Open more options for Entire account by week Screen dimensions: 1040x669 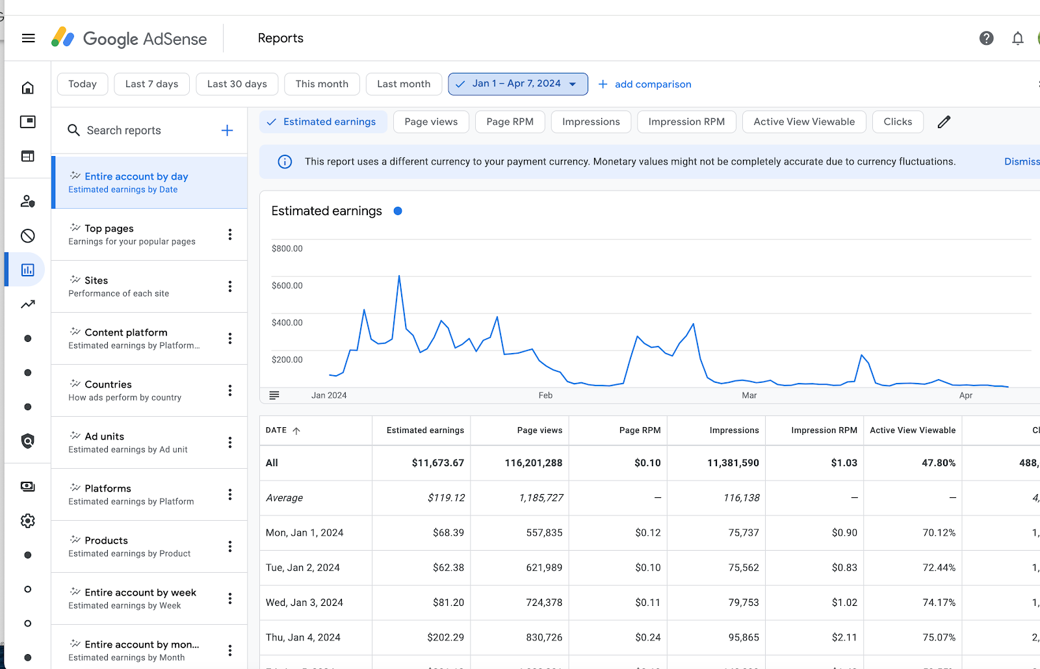click(230, 599)
